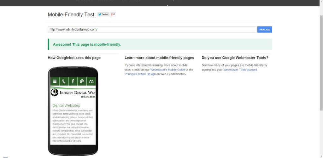This screenshot has width=323, height=158.
Task: Click the phone number 480.273.8888
Action: [x=88, y=97]
